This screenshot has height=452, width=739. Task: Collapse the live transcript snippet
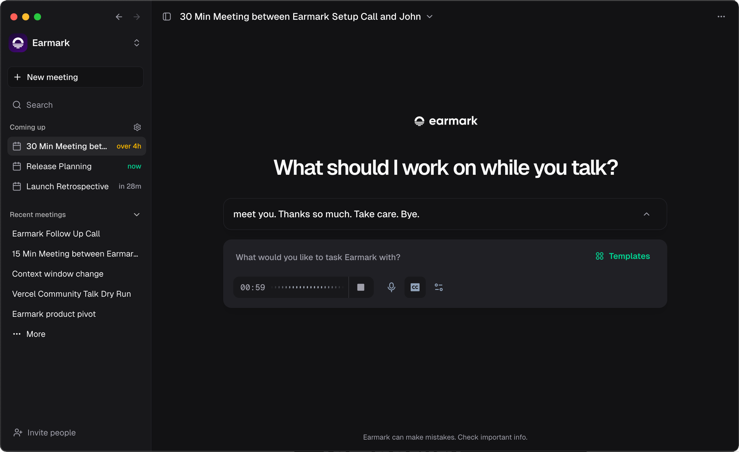pos(647,214)
